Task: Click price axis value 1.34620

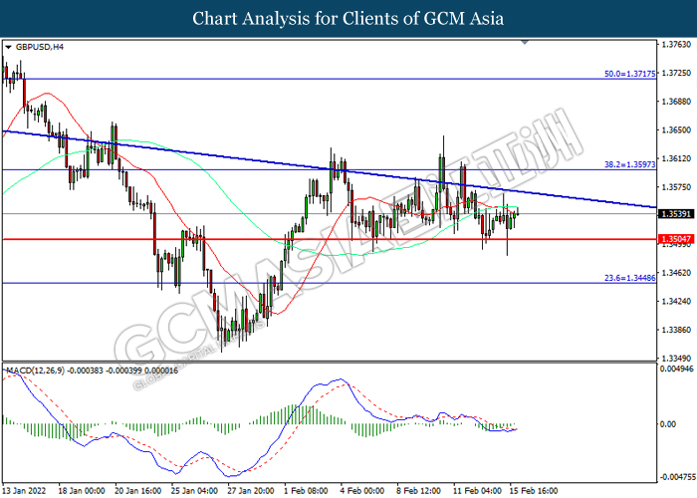Action: (x=676, y=273)
